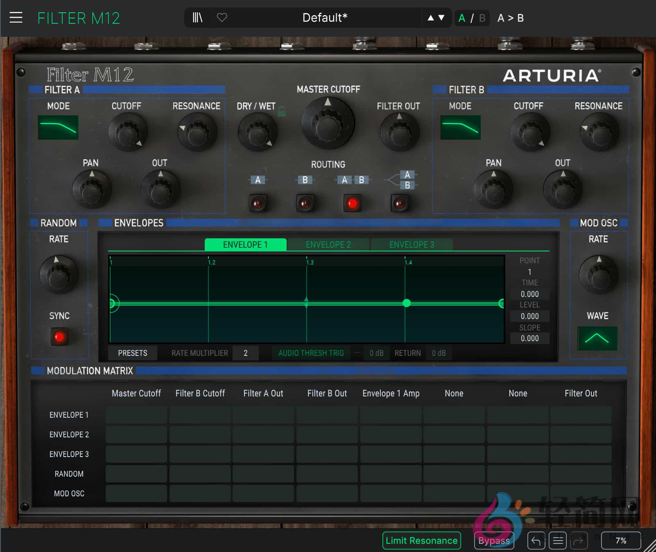Image resolution: width=656 pixels, height=552 pixels.
Task: Open the Default preset name dropdown
Action: pyautogui.click(x=324, y=18)
